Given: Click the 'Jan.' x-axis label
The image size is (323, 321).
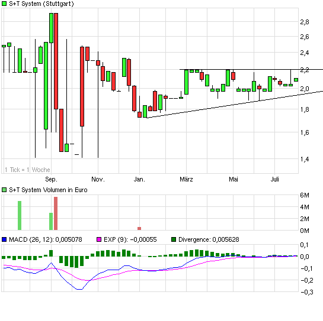Looking at the screenshot, I should (139, 179).
